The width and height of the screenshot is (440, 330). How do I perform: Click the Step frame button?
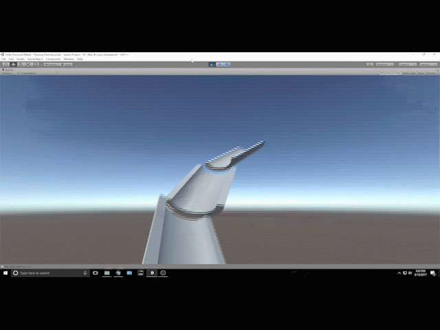[x=227, y=65]
